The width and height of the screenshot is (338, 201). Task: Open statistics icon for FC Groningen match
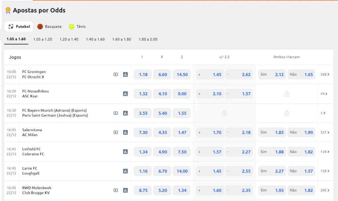pyautogui.click(x=125, y=75)
